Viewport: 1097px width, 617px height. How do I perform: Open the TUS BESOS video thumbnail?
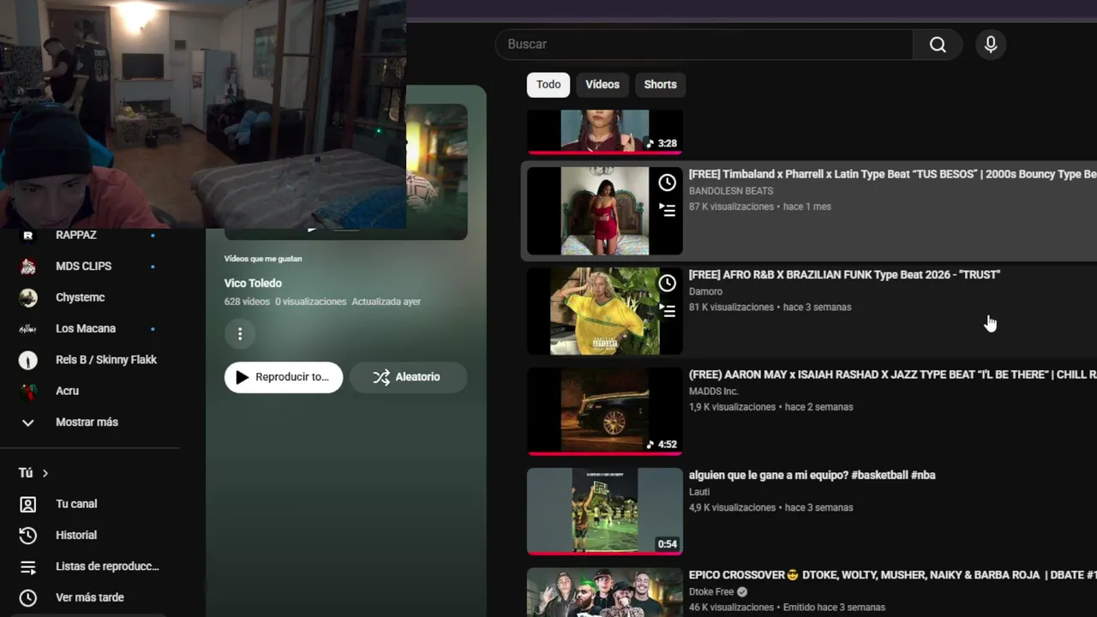(x=605, y=211)
